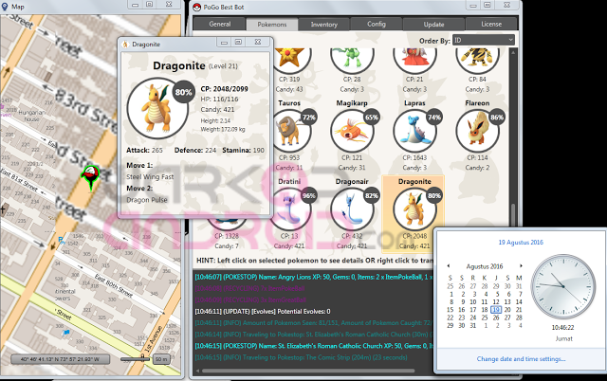Click the Angry Lions pokestop log line
This screenshot has width=607, height=381.
(x=313, y=277)
